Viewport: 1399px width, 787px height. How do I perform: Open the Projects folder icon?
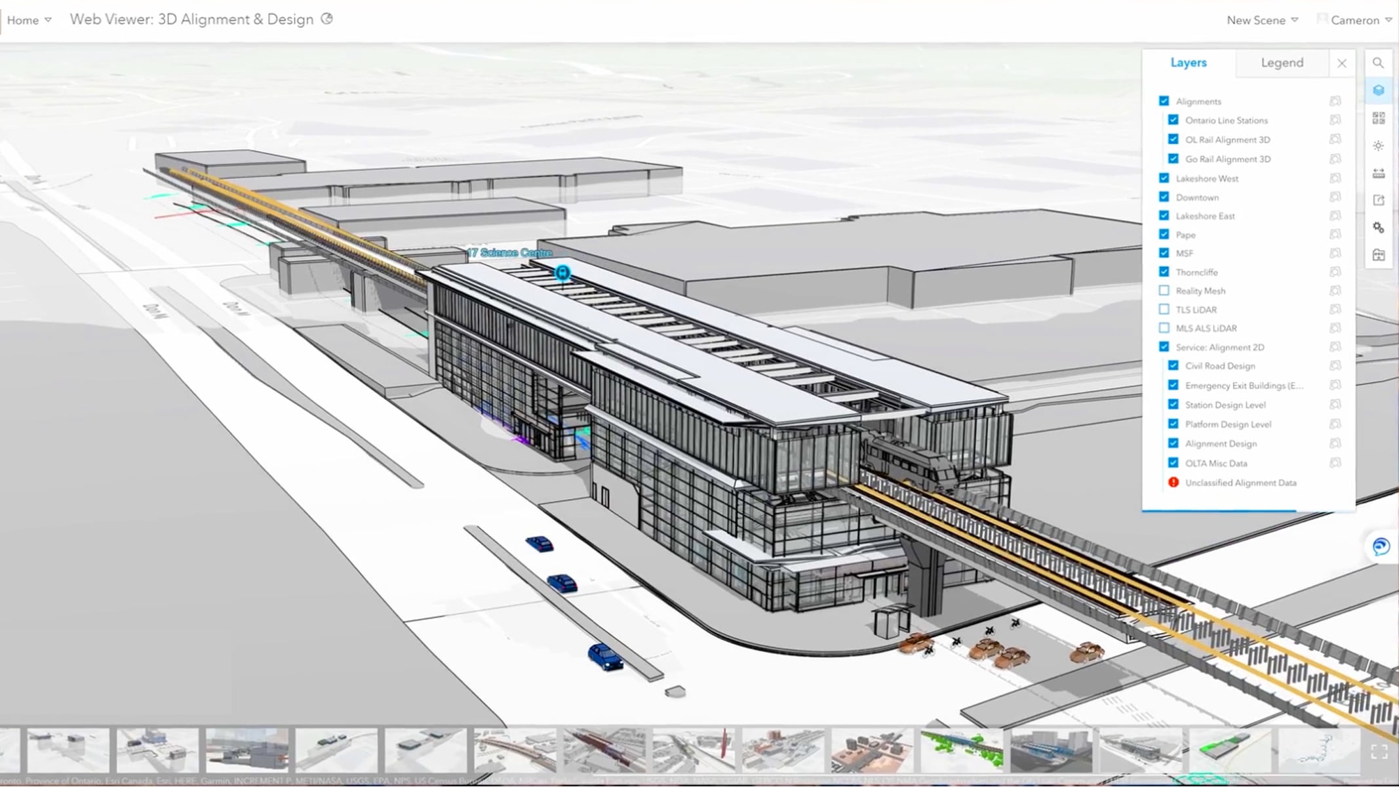(1379, 256)
